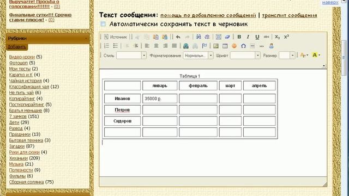Click the table cell containing 35000 р.

[160, 99]
